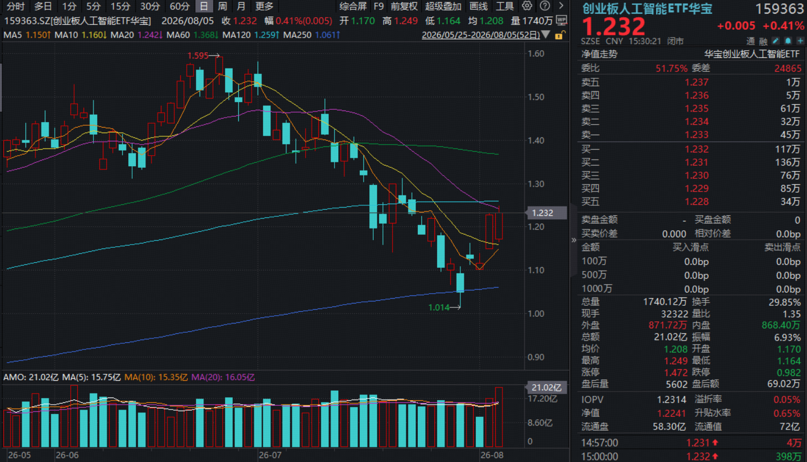Switch to 周 weekly chart tab
This screenshot has width=807, height=462.
tap(223, 6)
